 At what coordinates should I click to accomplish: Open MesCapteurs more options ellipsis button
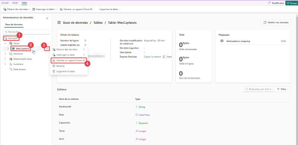click(47, 49)
